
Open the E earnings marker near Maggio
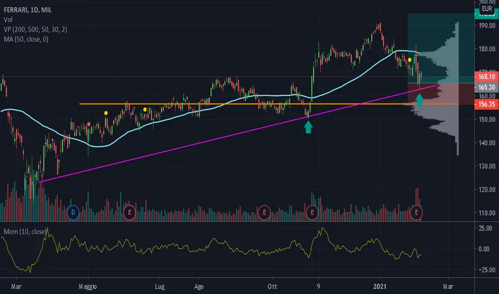click(x=129, y=212)
